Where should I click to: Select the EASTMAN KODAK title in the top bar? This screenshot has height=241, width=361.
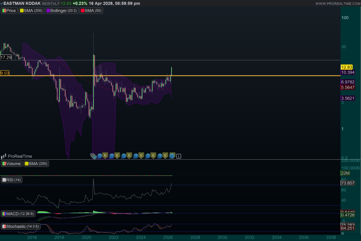pos(21,3)
